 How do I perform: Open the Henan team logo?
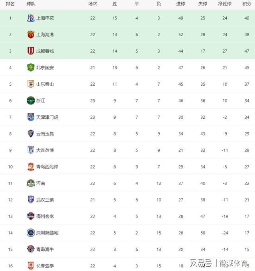pos(31,183)
